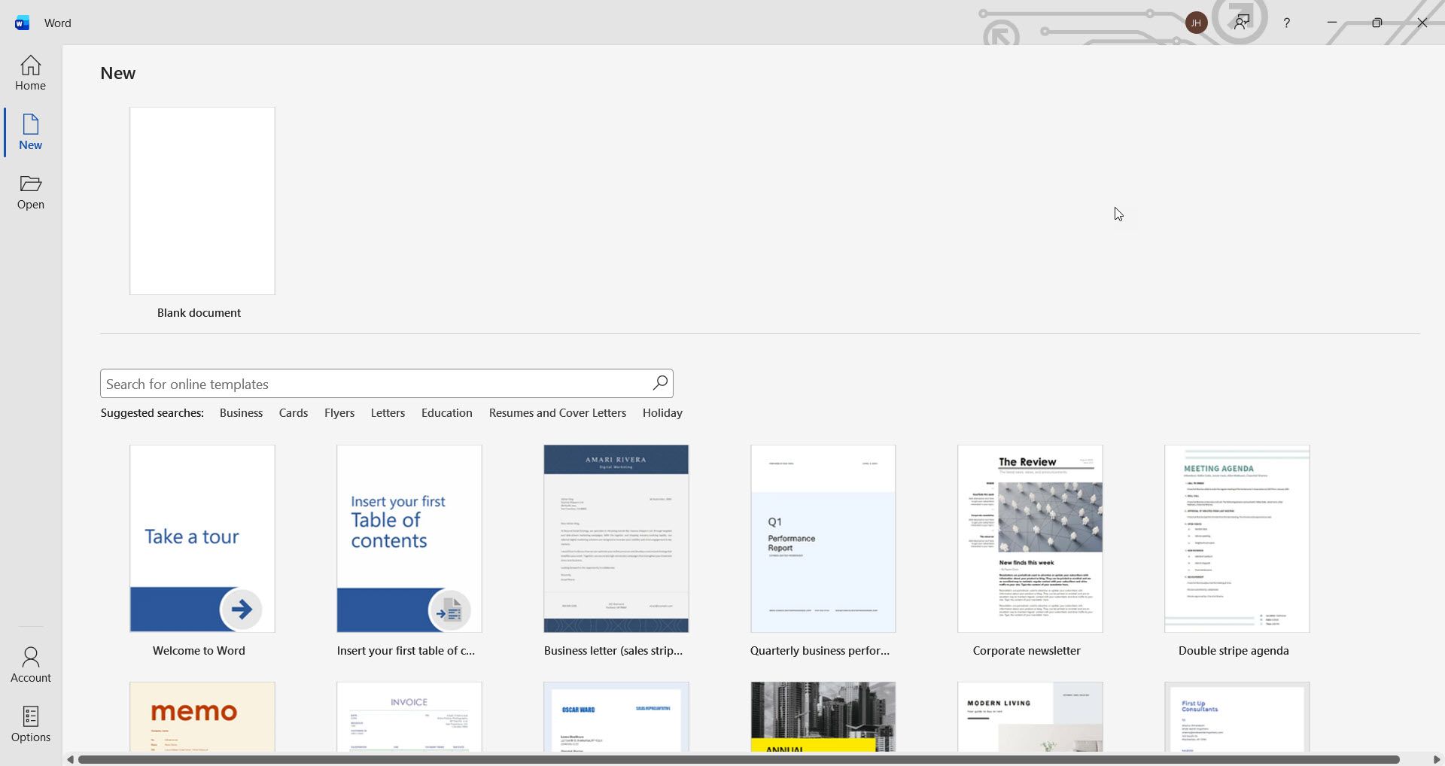
Task: Create a Blank document
Action: tap(202, 201)
